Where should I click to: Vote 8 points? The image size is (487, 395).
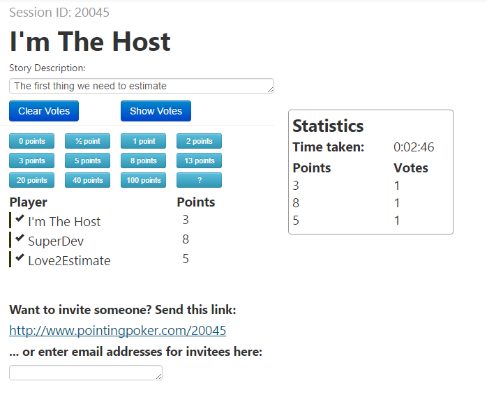pyautogui.click(x=143, y=161)
